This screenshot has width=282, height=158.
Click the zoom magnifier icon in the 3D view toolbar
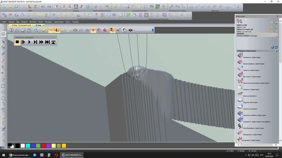[37, 30]
